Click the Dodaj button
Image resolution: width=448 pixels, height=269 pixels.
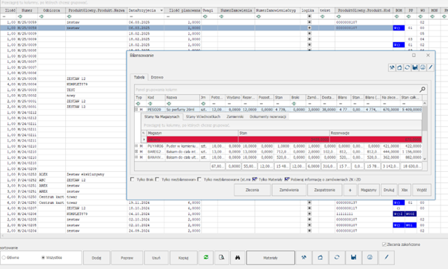click(x=96, y=258)
